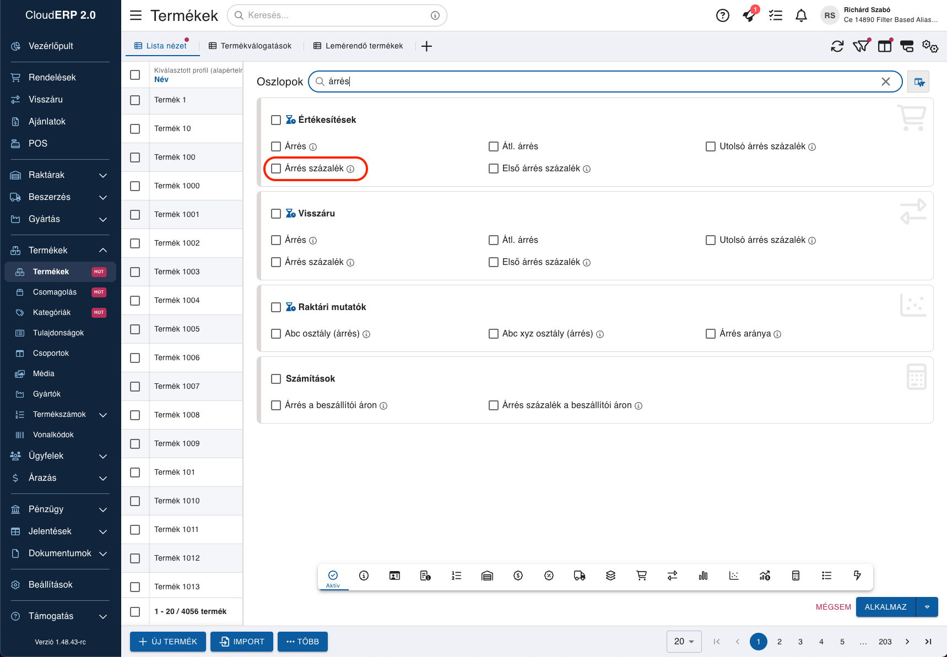Select the document info icon in bottom toolbar
Viewport: 947px width, 657px height.
click(425, 575)
